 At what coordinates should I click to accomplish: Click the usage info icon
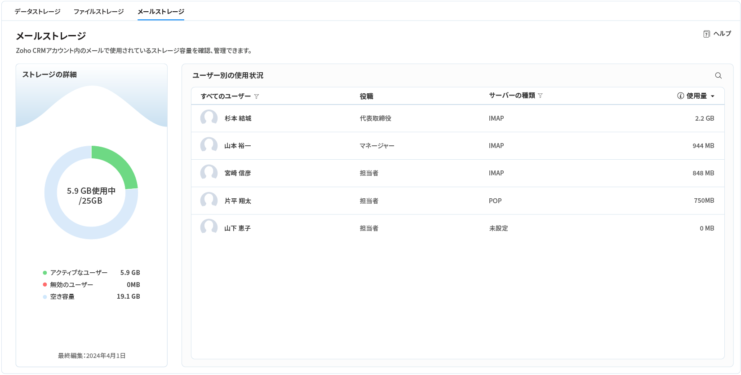(680, 96)
